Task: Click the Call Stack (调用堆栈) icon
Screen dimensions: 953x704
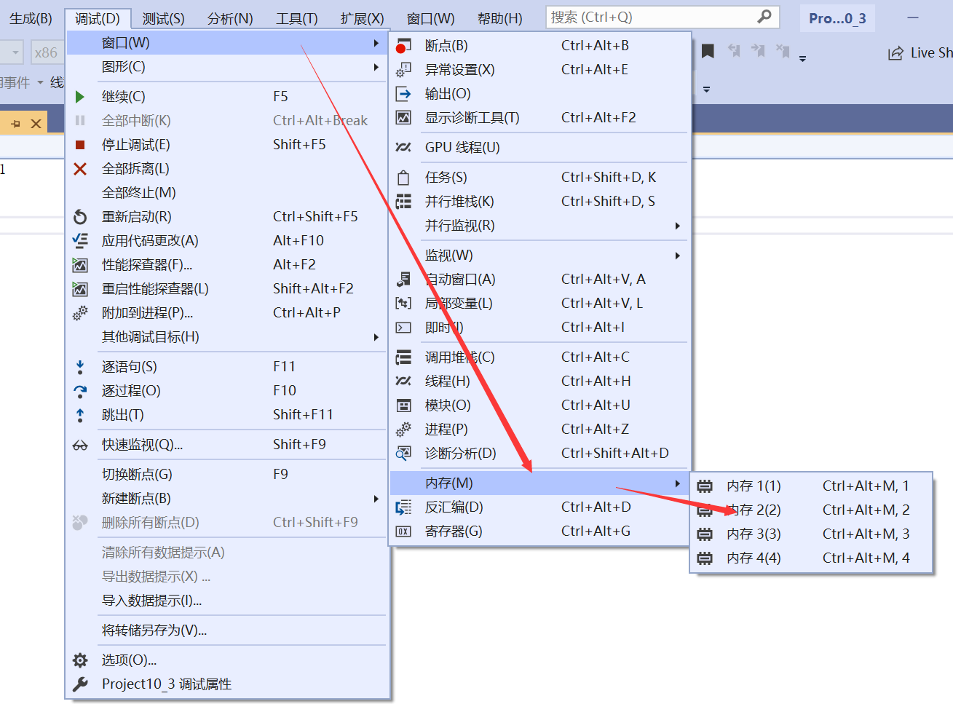Action: 403,357
